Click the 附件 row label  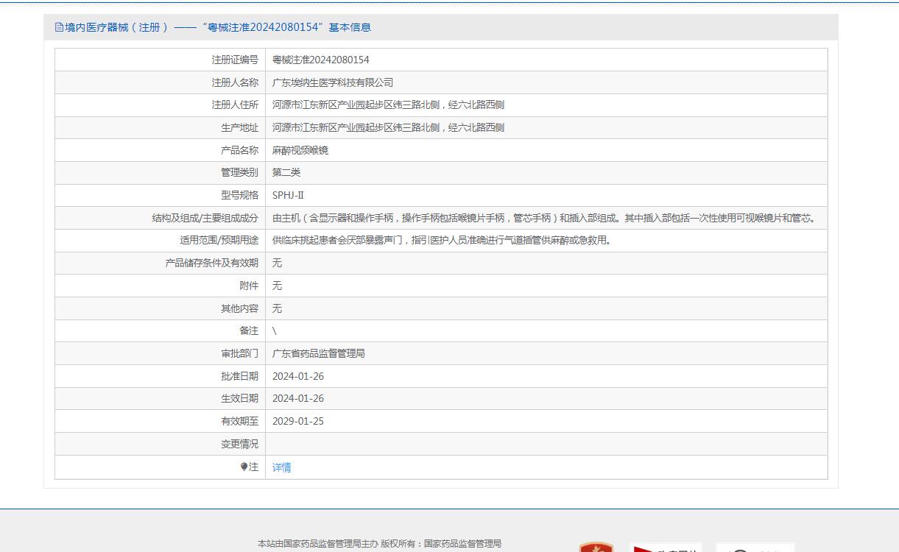point(249,286)
